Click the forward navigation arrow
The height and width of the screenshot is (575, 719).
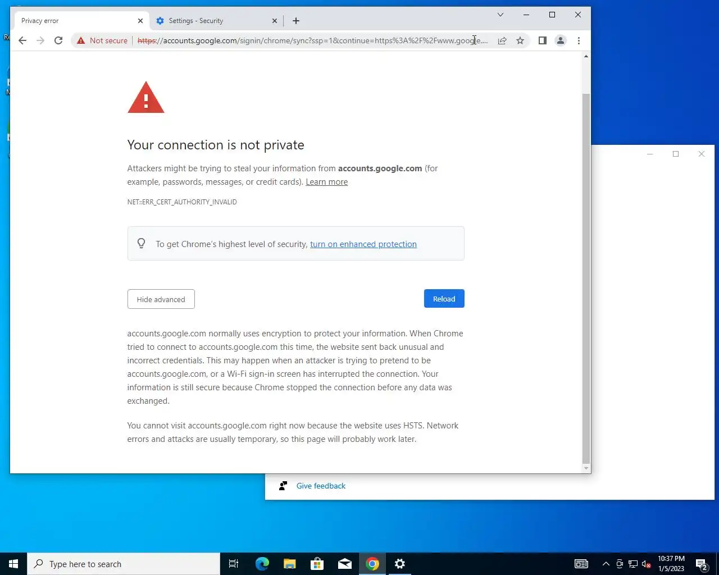click(x=40, y=40)
